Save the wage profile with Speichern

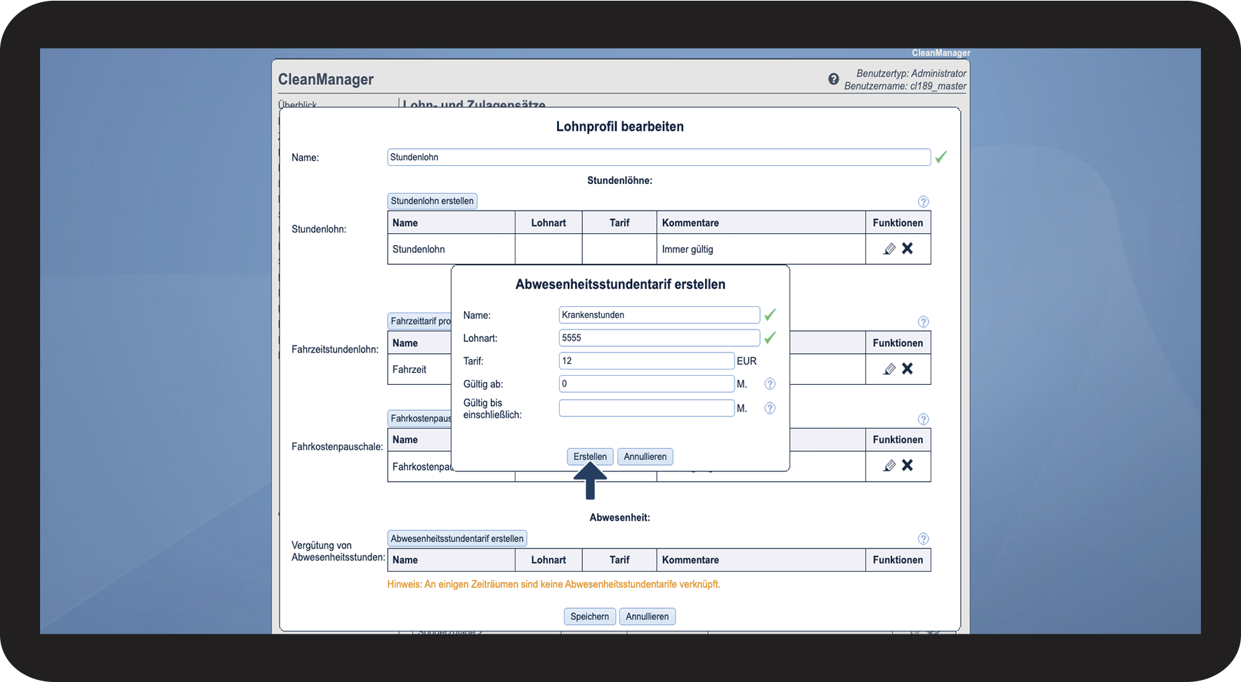(x=589, y=617)
